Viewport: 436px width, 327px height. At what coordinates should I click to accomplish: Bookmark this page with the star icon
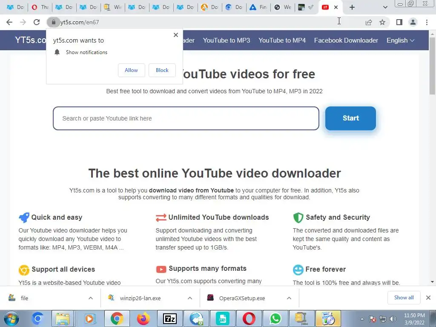[382, 22]
